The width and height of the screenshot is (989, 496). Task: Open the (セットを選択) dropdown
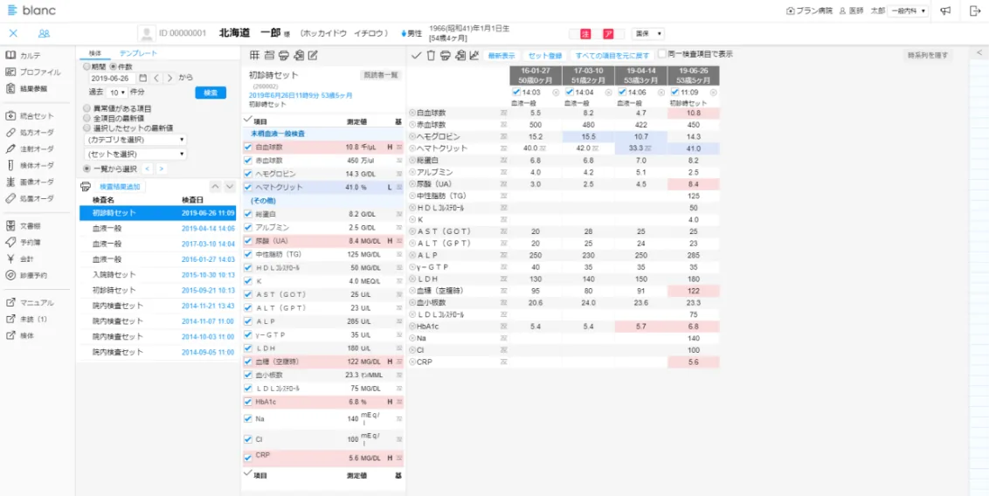[135, 154]
